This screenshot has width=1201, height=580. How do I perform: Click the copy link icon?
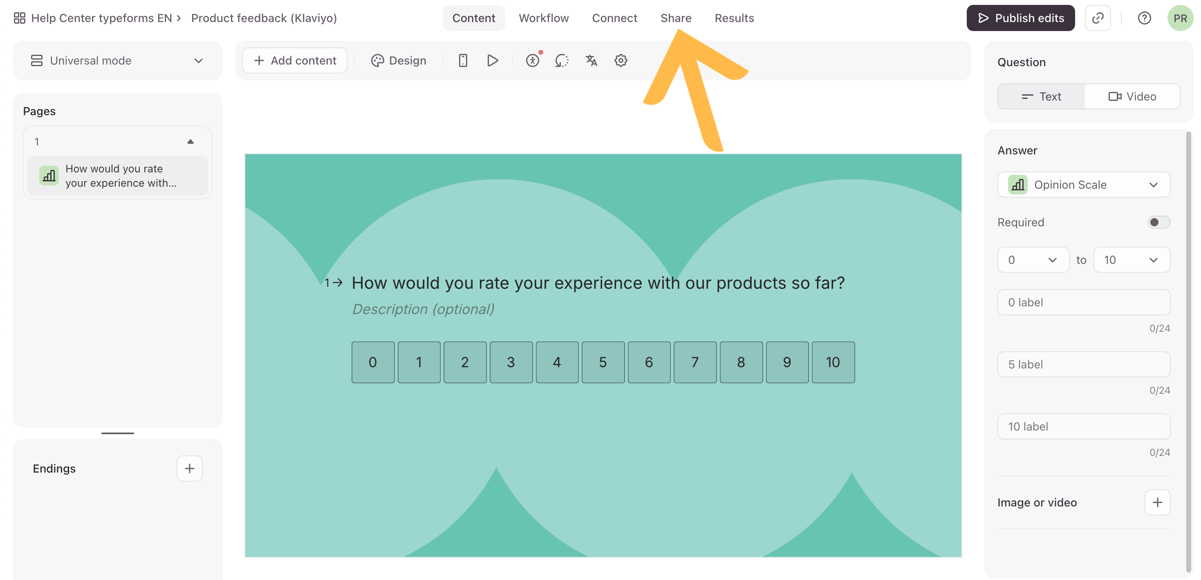pyautogui.click(x=1098, y=18)
